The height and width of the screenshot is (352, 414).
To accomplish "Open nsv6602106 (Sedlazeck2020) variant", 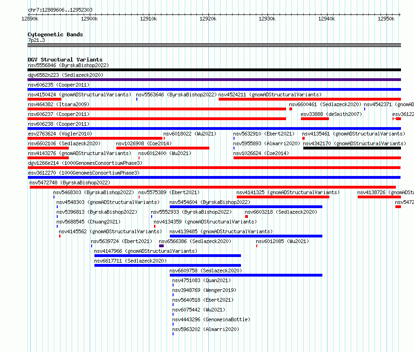I will 64,143.
